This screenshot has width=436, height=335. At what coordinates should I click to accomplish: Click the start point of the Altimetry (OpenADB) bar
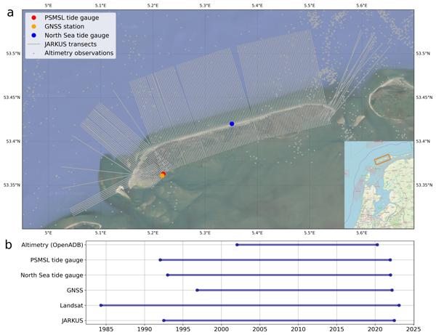237,245
